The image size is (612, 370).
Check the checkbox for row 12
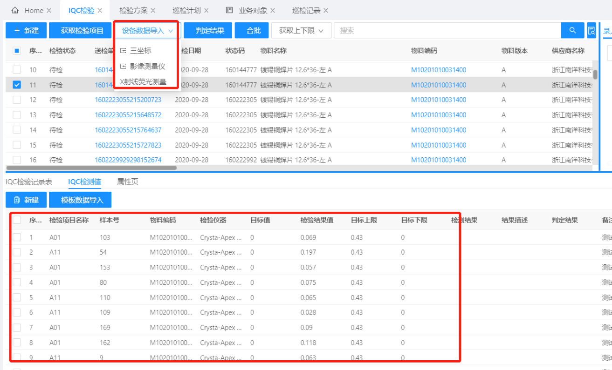tap(17, 100)
